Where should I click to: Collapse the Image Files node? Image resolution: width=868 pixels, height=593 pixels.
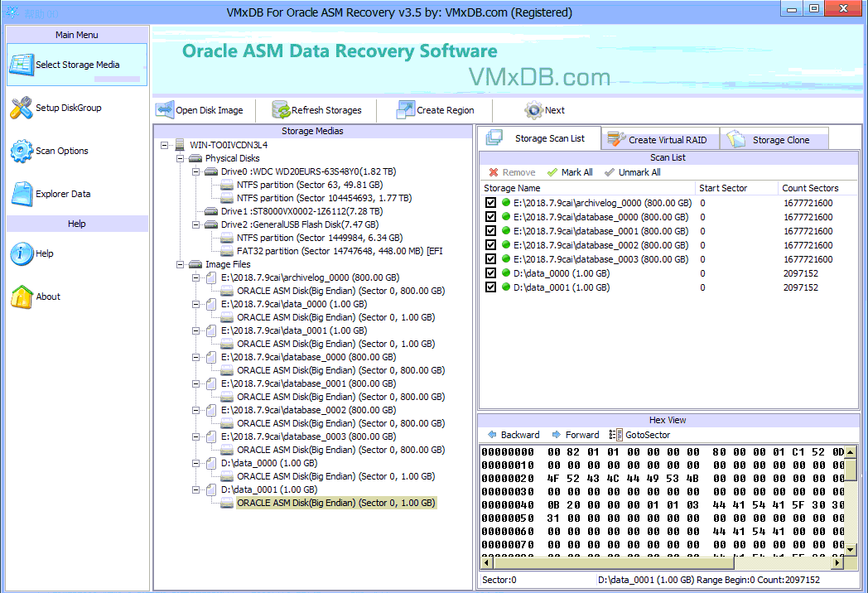click(x=180, y=265)
